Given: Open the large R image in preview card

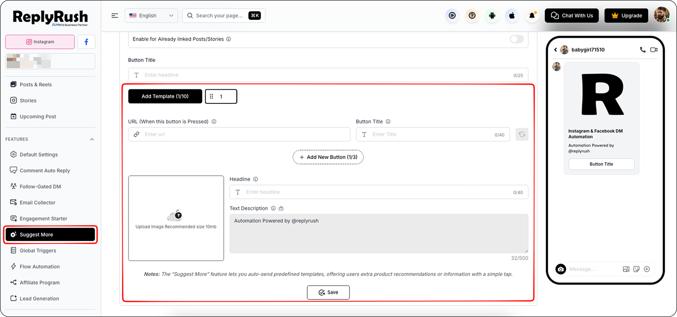Looking at the screenshot, I should 602,94.
